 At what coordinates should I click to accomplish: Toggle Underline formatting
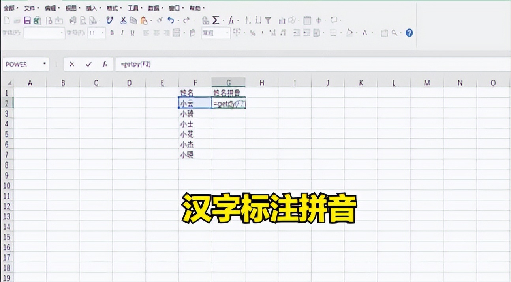point(132,33)
